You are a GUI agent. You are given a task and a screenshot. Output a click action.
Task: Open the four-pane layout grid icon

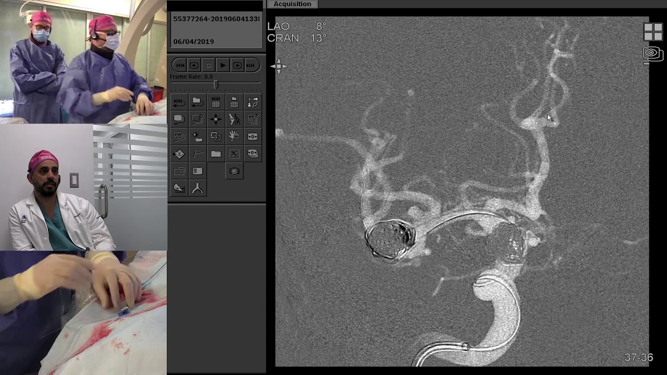tap(652, 32)
